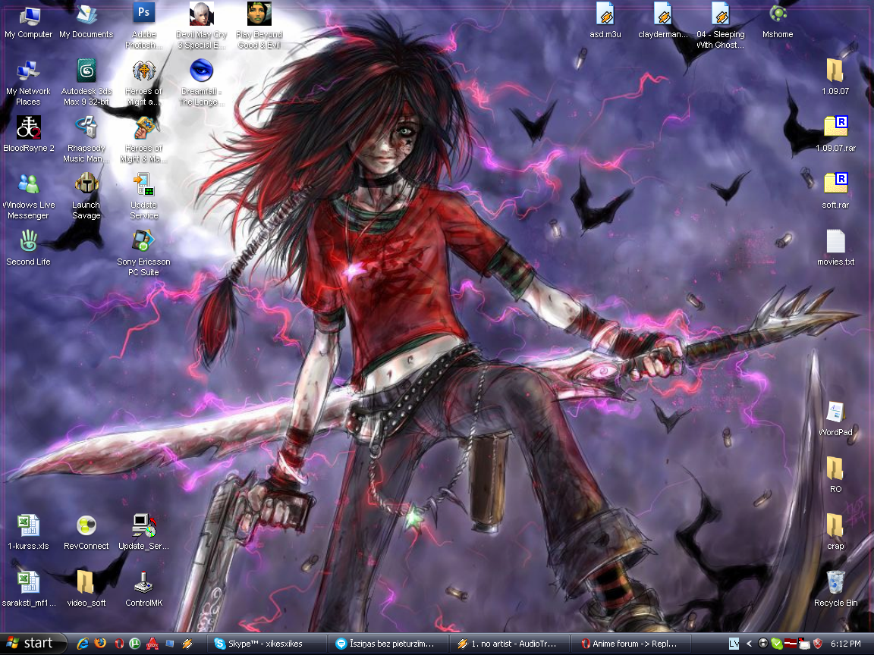Viewport: 874px width, 655px height.
Task: Select the Dreamfall - The Longe... shortcut
Action: pyautogui.click(x=201, y=83)
